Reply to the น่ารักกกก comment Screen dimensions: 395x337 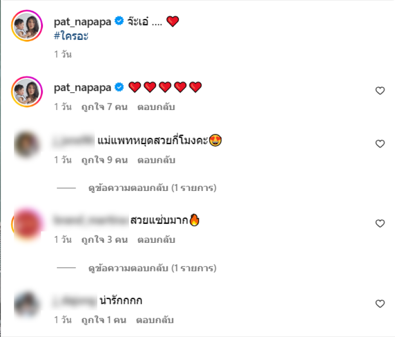pyautogui.click(x=155, y=320)
